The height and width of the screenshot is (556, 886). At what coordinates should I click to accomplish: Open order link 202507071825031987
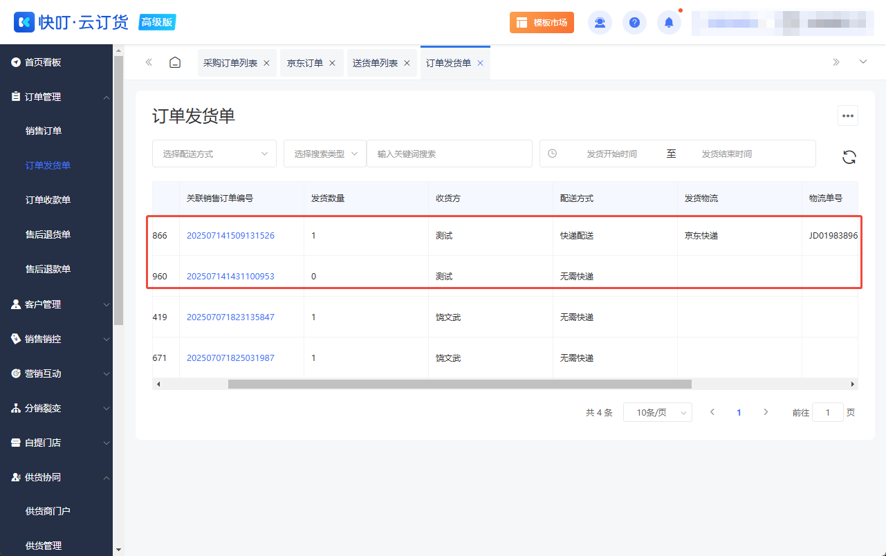(230, 358)
